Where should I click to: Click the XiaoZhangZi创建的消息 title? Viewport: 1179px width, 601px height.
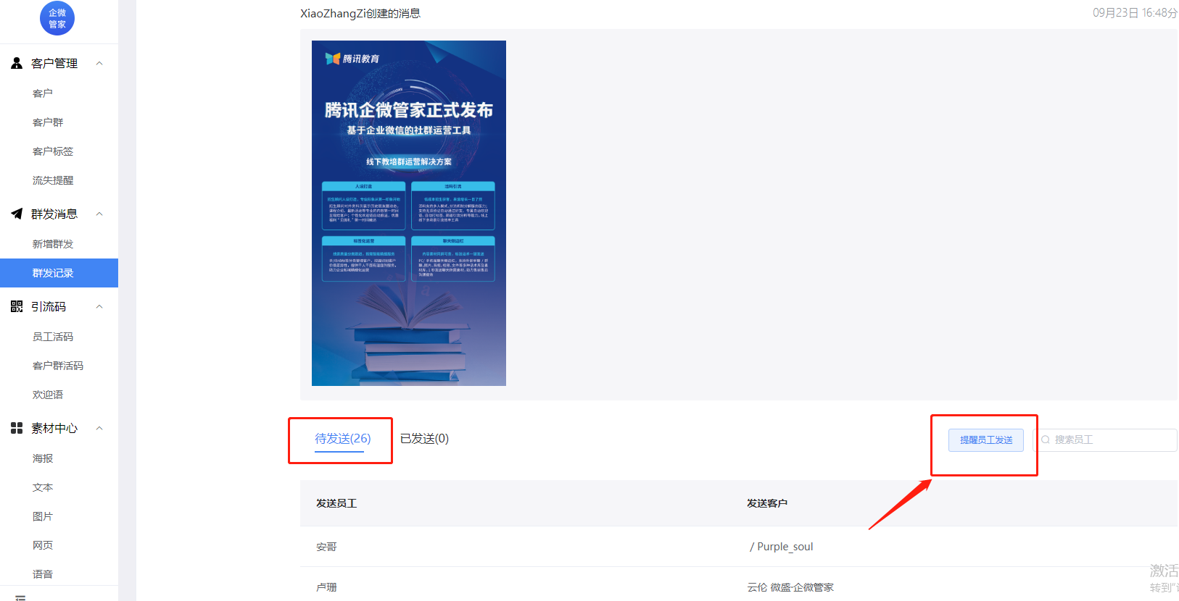click(x=360, y=13)
